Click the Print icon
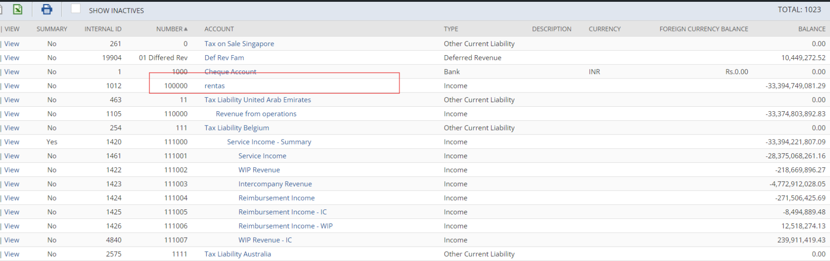Image resolution: width=830 pixels, height=261 pixels. (x=47, y=9)
